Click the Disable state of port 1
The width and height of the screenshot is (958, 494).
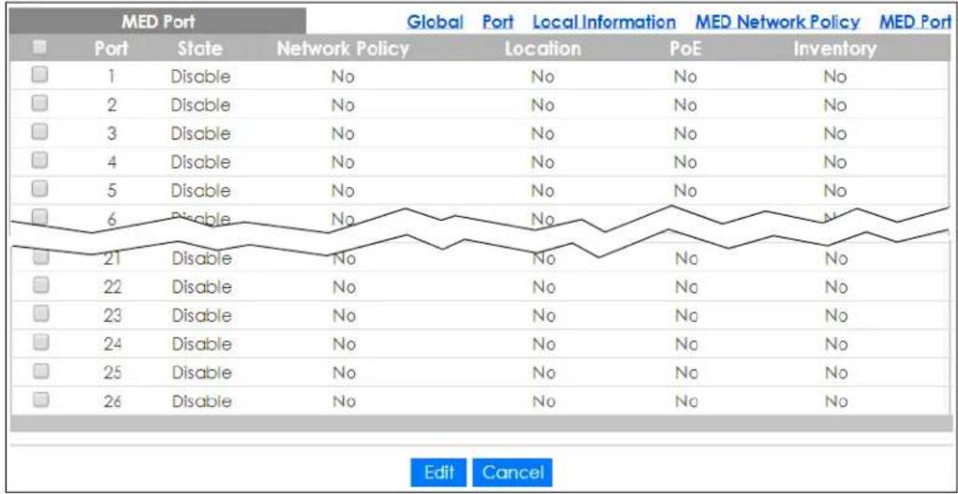pos(200,77)
